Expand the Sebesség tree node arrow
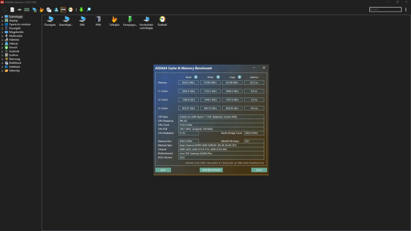 click(x=3, y=71)
